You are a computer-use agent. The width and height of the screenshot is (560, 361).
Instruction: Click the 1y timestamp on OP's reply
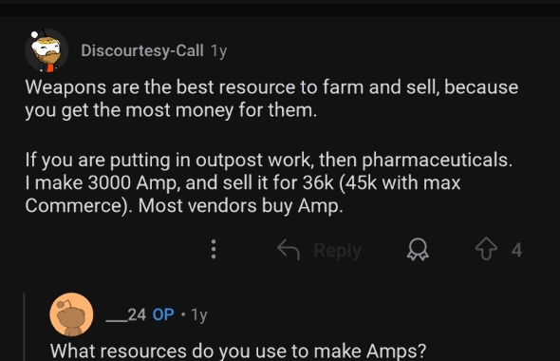(199, 315)
